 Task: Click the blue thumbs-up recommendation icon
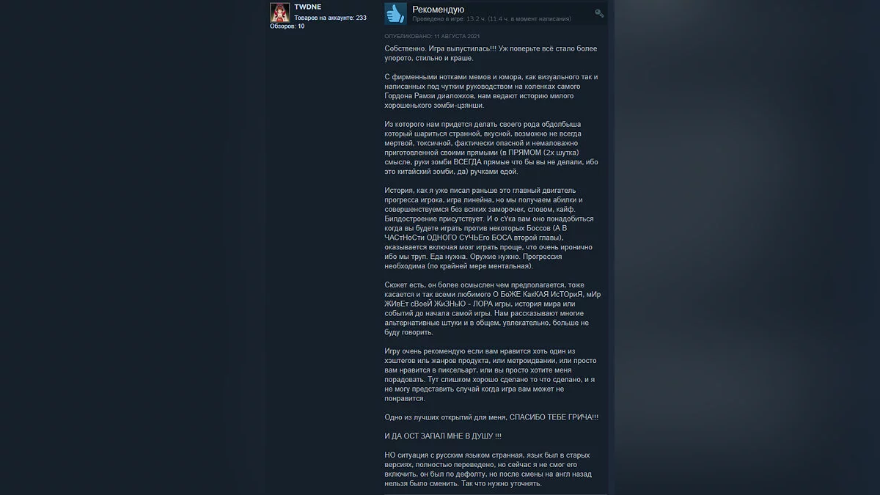coord(395,13)
